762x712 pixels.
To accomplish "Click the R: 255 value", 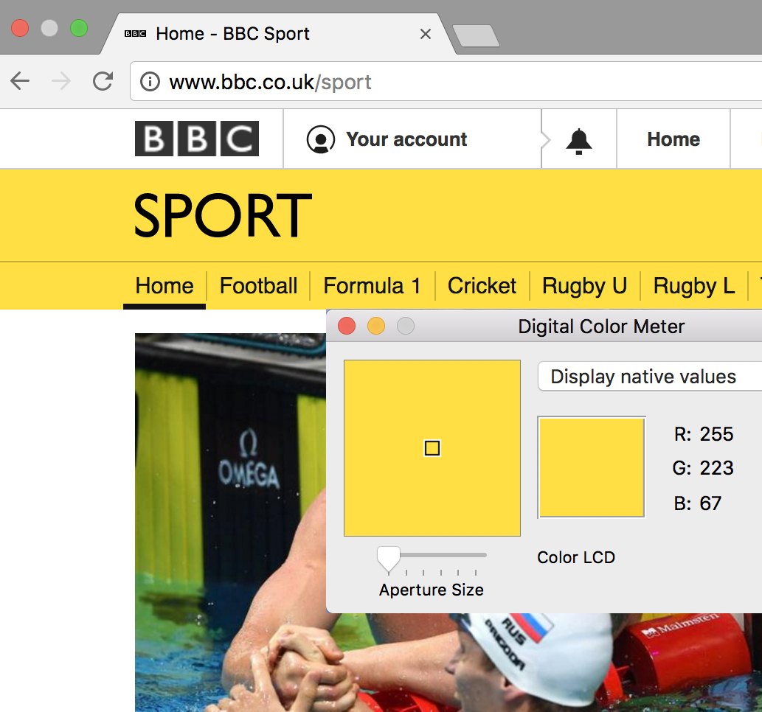I will 704,433.
